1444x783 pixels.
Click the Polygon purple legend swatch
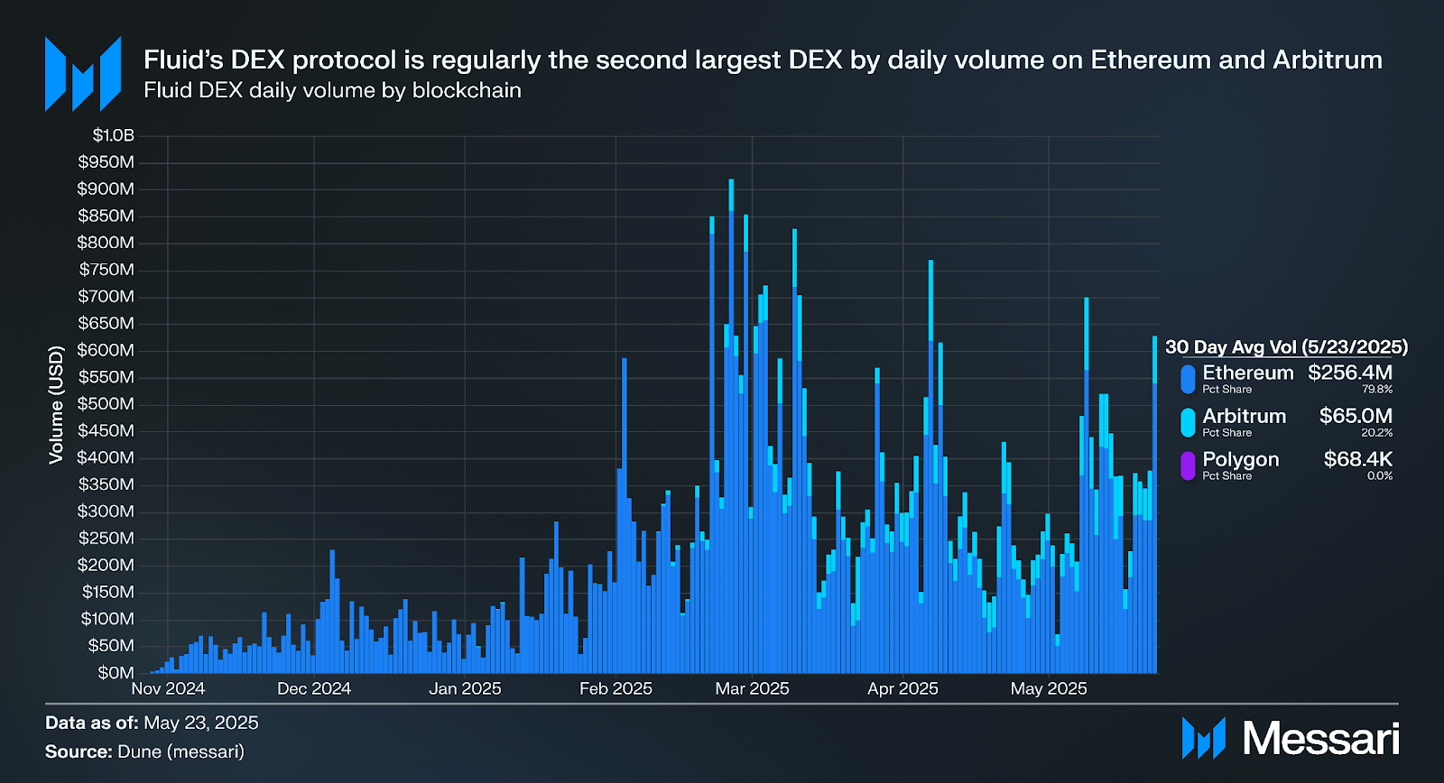[1188, 465]
